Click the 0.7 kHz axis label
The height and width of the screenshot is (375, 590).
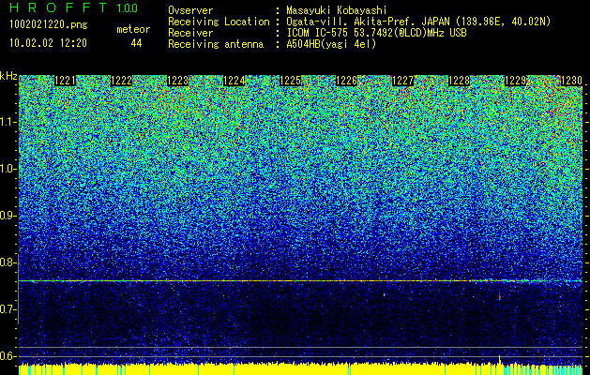(7, 309)
